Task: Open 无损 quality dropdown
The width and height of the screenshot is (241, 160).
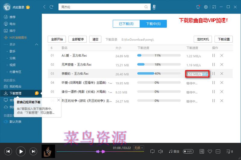Action: (139, 148)
